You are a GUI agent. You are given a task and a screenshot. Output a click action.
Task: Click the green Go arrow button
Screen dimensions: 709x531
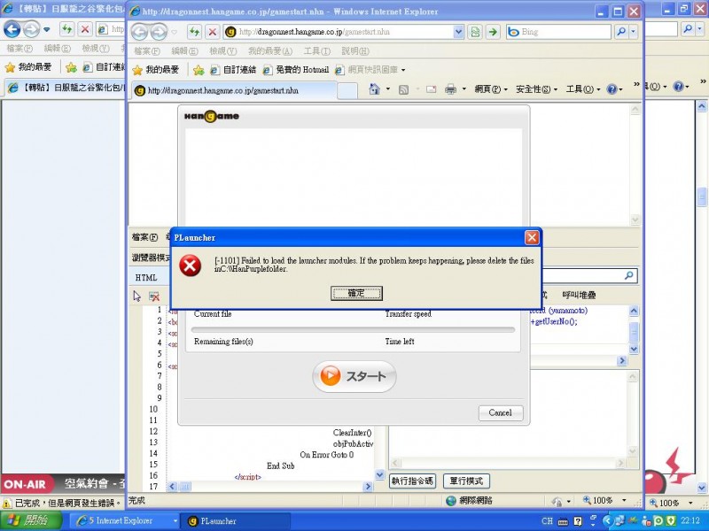[x=493, y=32]
